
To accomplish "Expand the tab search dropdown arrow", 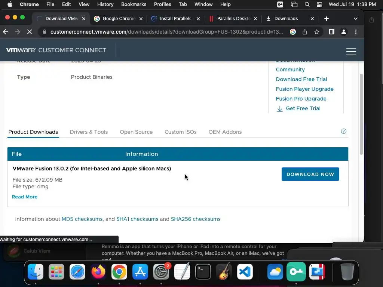I will click(x=356, y=19).
